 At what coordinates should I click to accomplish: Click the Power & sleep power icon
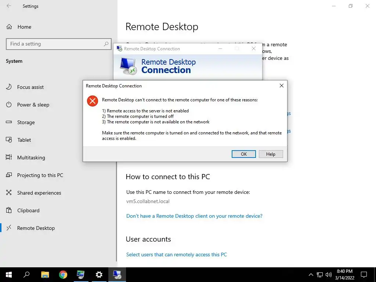pos(9,105)
